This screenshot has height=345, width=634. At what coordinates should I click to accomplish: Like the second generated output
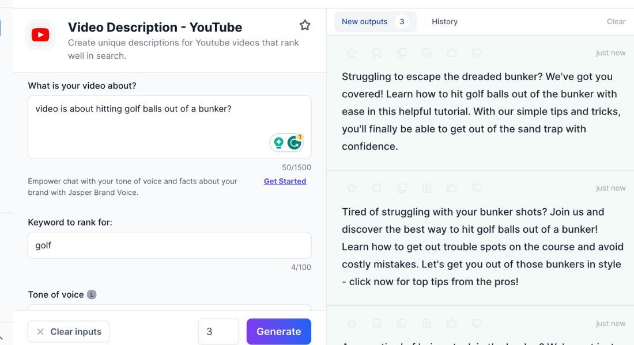coord(452,188)
